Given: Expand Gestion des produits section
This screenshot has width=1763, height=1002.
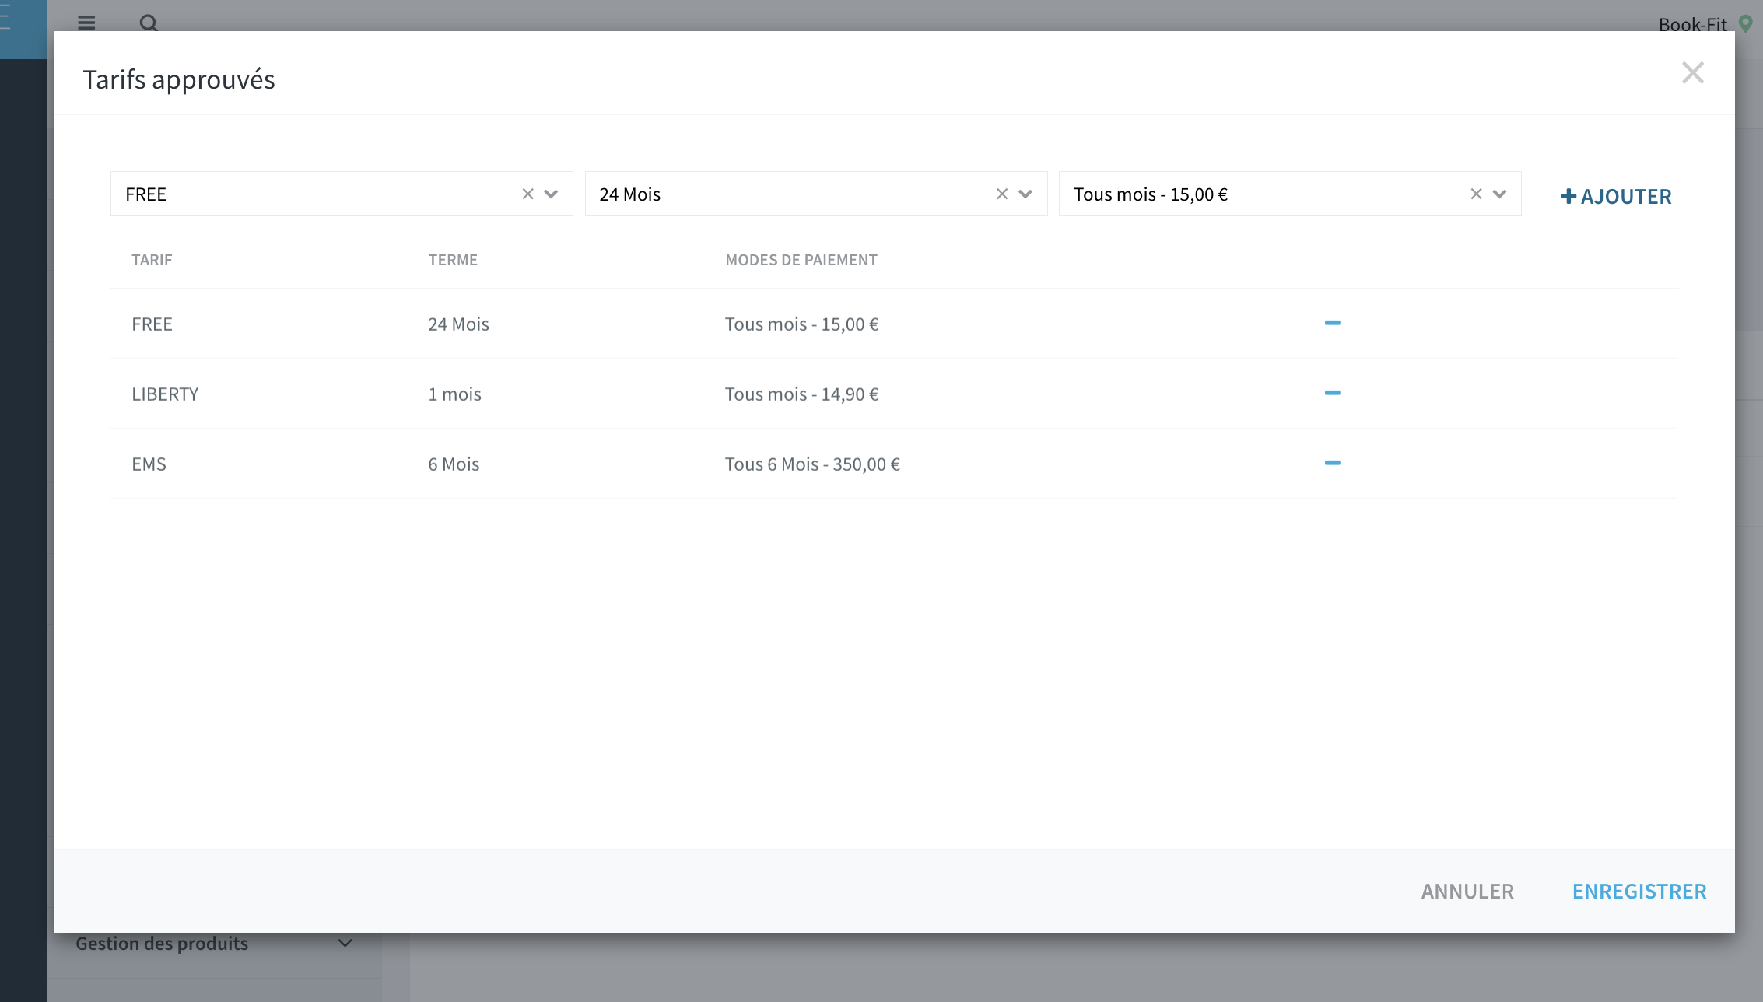Looking at the screenshot, I should click(345, 943).
